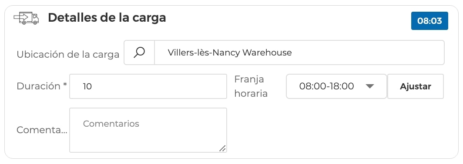Select the 08:00-18:00 displayed value

(x=326, y=86)
